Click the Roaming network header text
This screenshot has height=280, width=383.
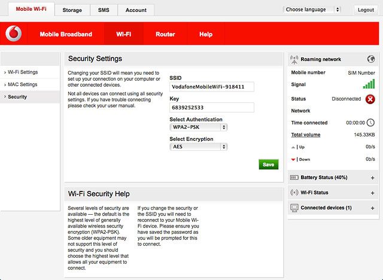point(321,59)
